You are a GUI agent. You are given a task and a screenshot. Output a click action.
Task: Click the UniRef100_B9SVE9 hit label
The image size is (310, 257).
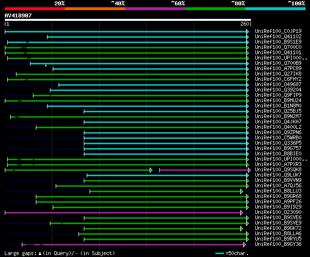point(278,223)
